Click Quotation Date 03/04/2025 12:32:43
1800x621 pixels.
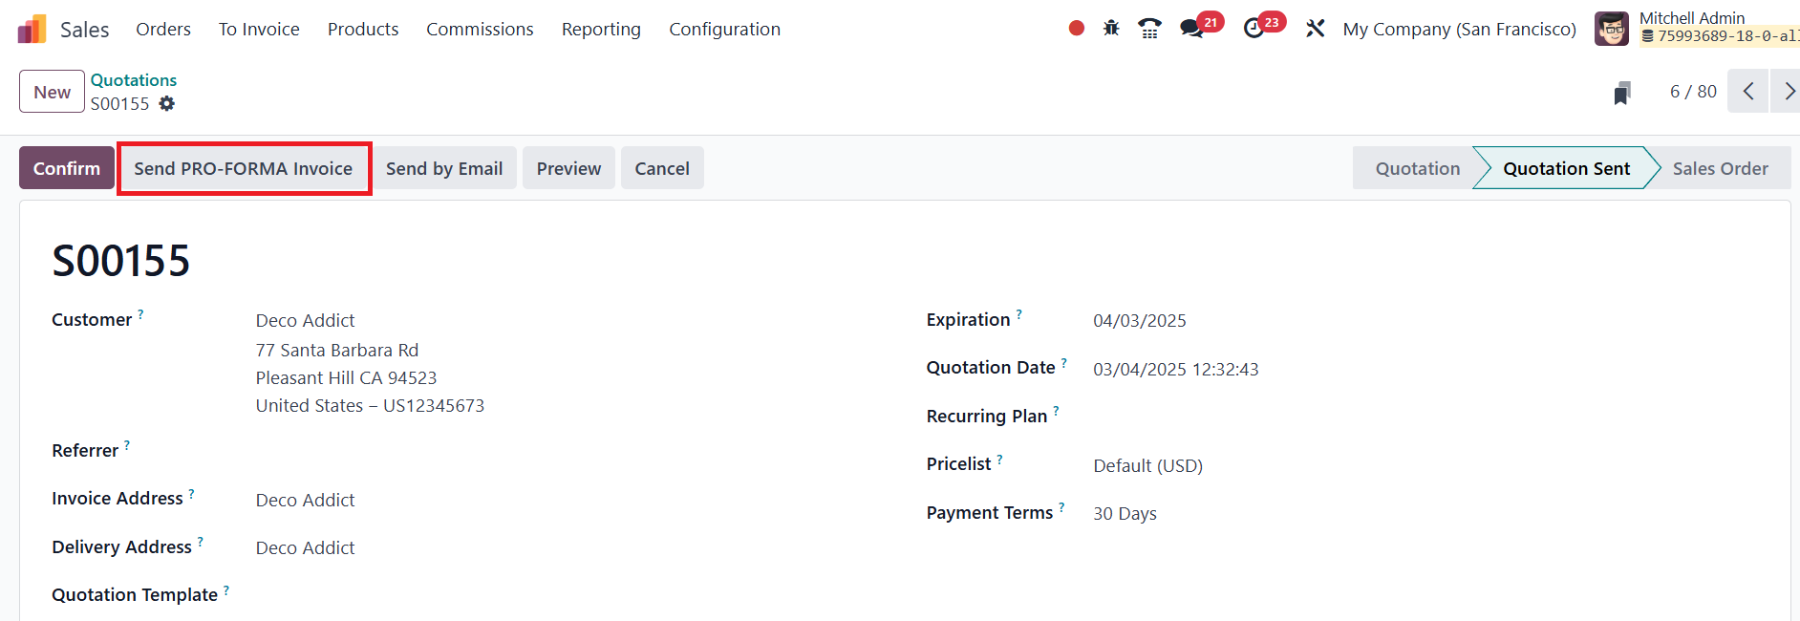[1176, 369]
